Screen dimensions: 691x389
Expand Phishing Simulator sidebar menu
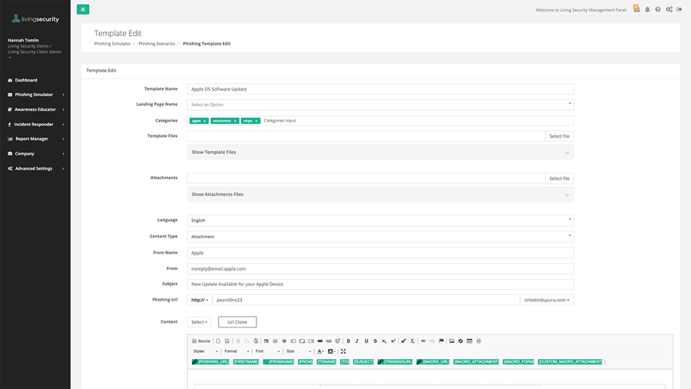tap(35, 95)
